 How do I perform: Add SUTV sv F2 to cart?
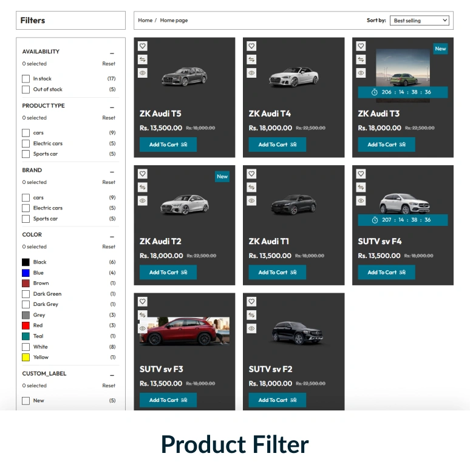(x=277, y=400)
